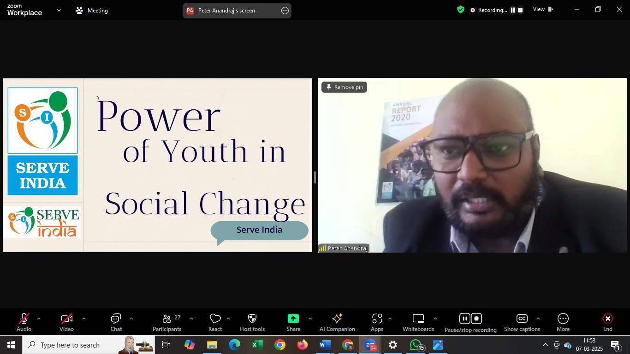Open Meeting tab in title bar
The width and height of the screenshot is (630, 354).
coord(92,10)
